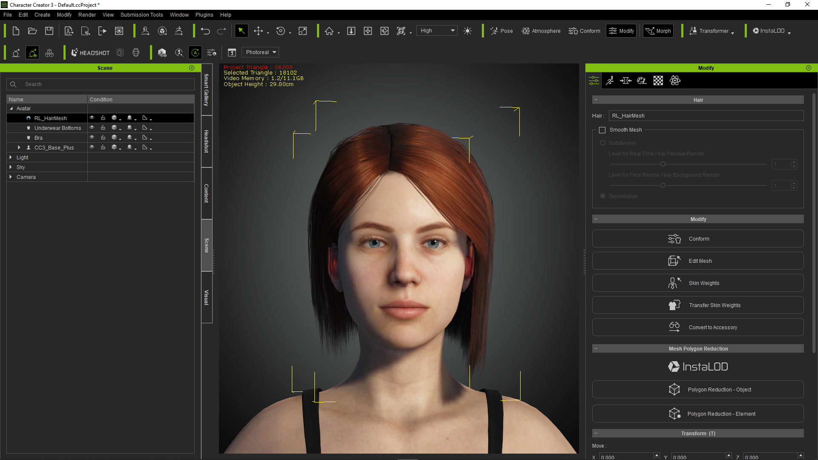Viewport: 818px width, 460px height.
Task: Click the Export toolbar icon
Action: click(x=102, y=31)
